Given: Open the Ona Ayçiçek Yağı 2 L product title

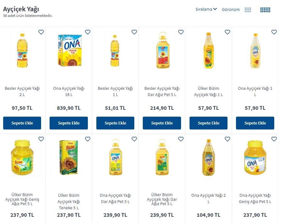Looking at the screenshot, I should pos(208,198).
